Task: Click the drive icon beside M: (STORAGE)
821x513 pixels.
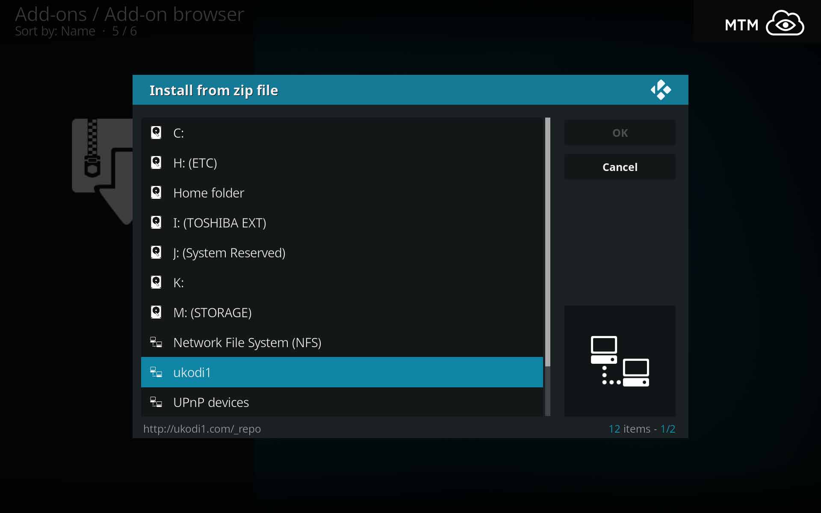Action: [156, 312]
